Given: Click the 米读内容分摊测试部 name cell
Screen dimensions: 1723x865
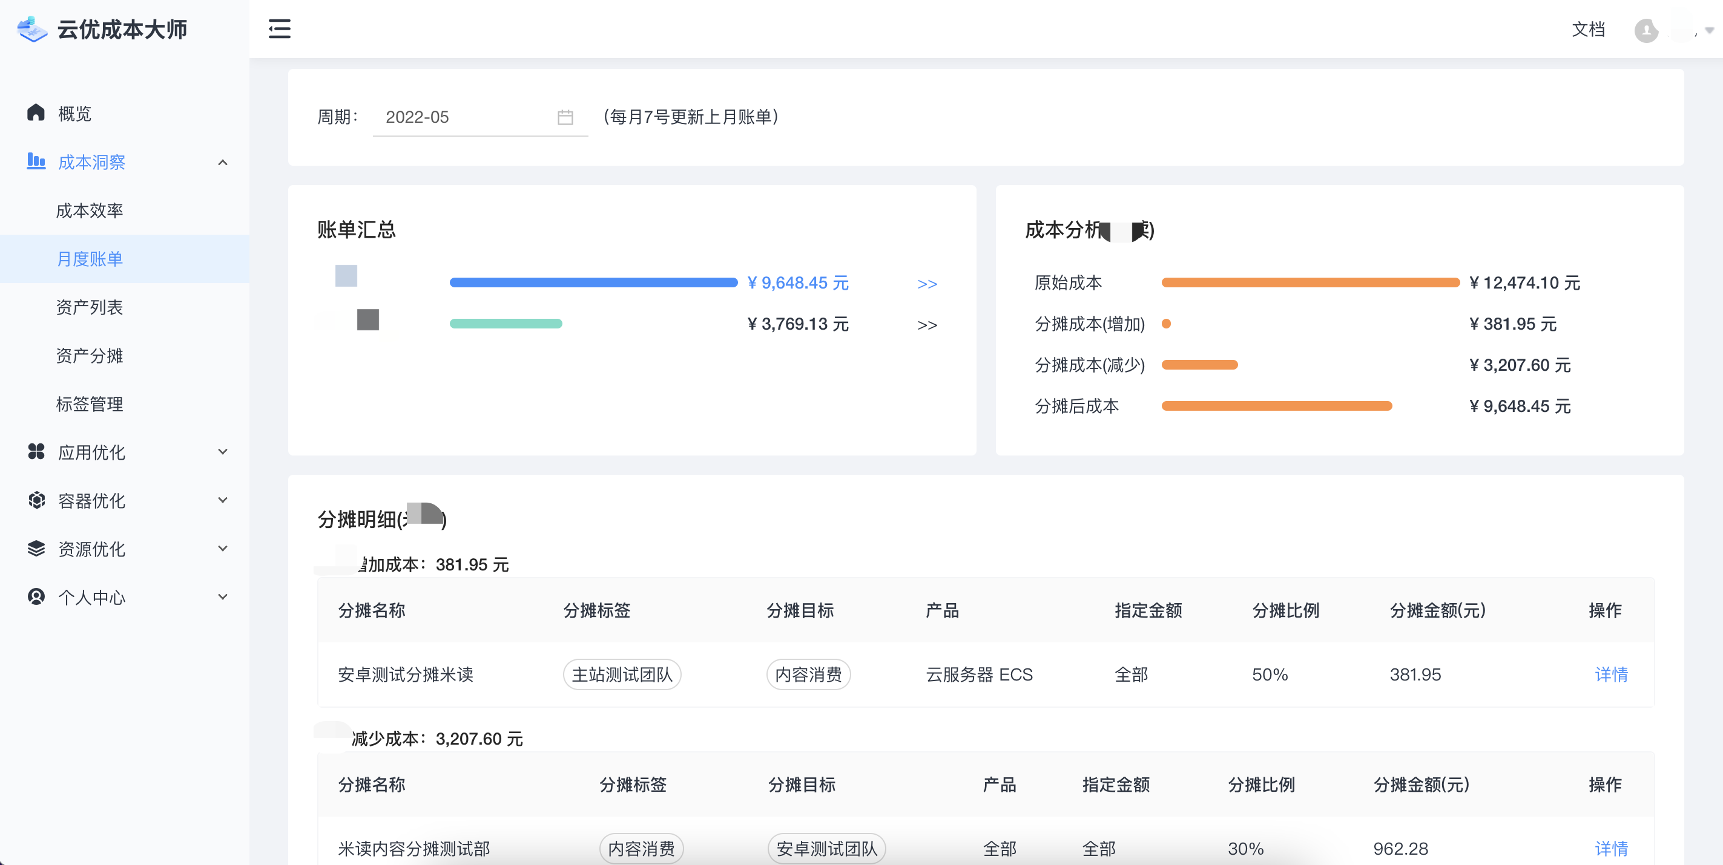Looking at the screenshot, I should coord(414,848).
